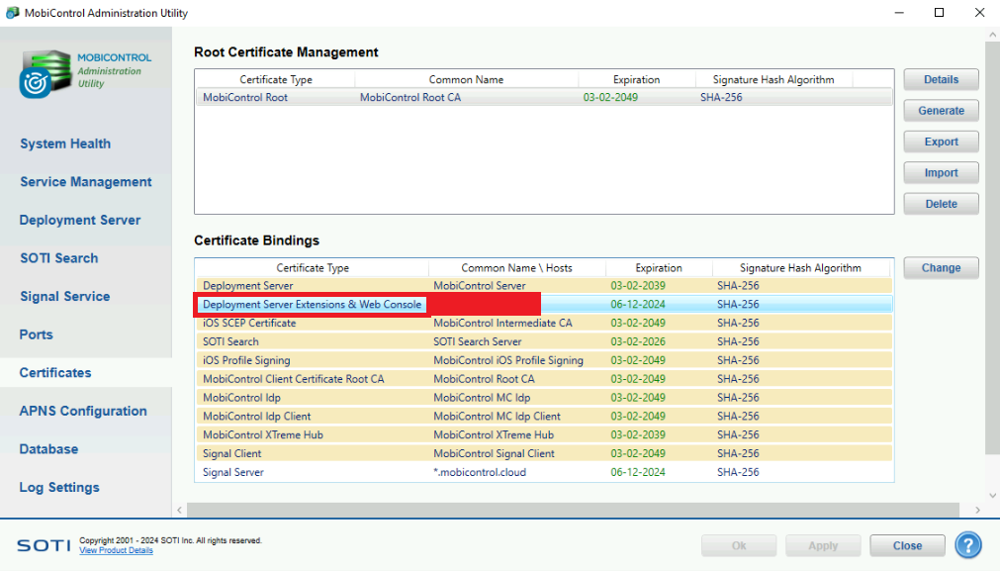Select the iOS Profile Signing certificate type

coord(246,360)
